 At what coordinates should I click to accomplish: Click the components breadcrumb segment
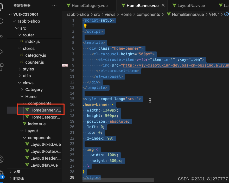coord(148,15)
